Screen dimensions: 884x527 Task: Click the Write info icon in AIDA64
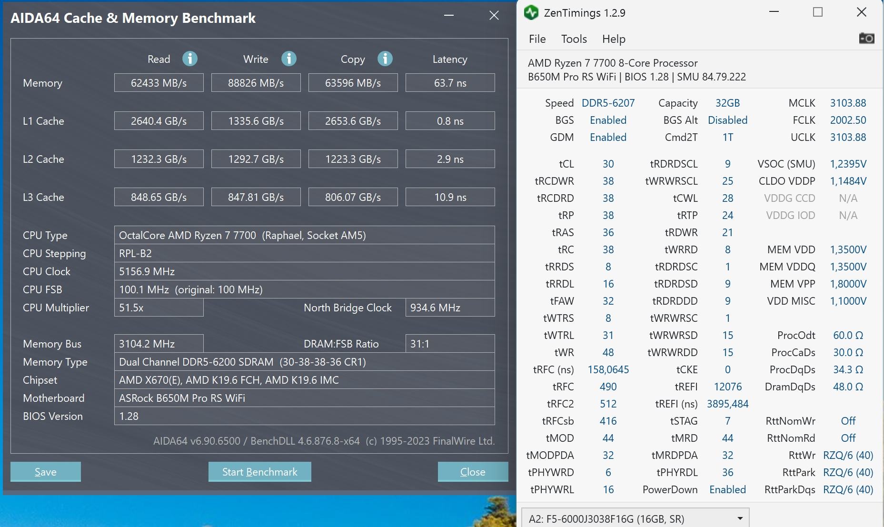click(x=289, y=59)
